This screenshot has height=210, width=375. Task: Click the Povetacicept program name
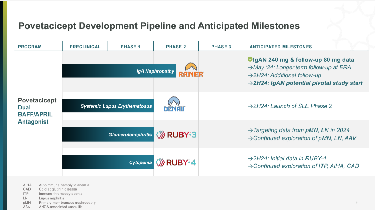pos(37,100)
